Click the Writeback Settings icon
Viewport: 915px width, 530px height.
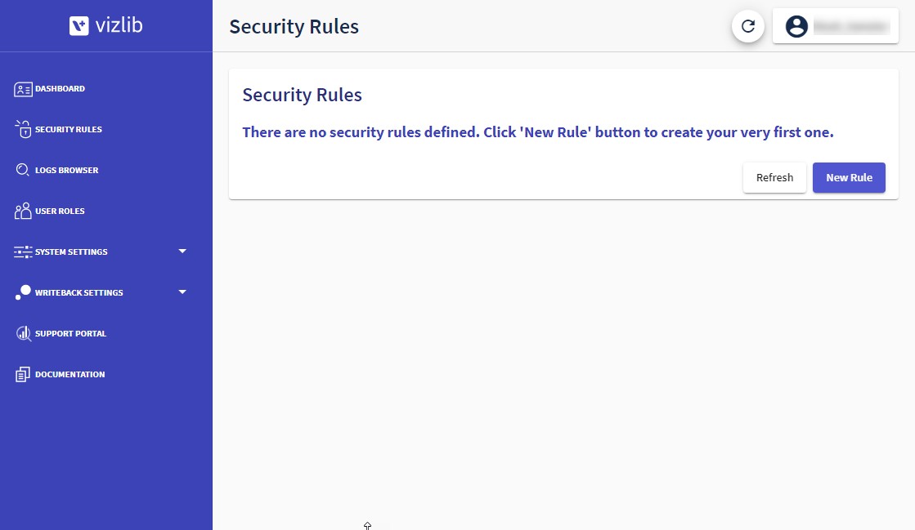tap(23, 292)
